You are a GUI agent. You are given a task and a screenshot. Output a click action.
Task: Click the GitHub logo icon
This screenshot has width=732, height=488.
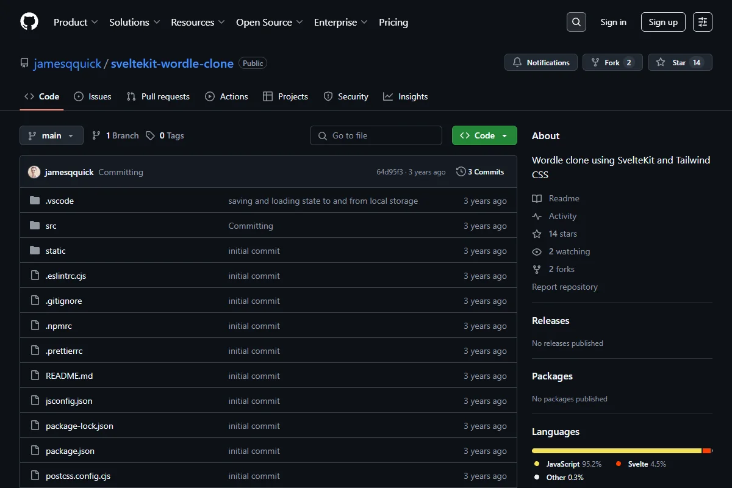click(x=29, y=22)
